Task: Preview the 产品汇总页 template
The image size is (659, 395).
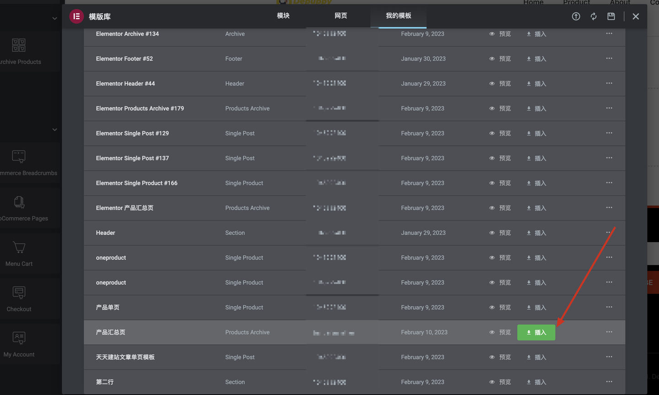Action: coord(500,332)
